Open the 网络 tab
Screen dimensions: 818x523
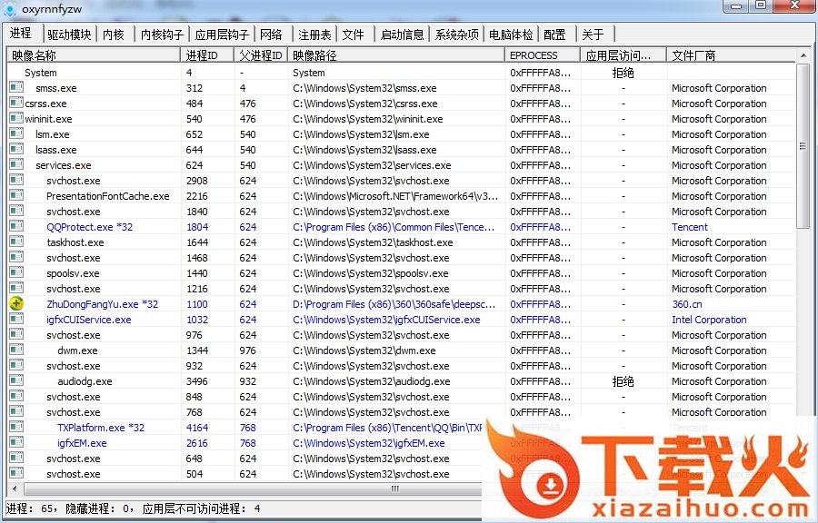point(271,35)
